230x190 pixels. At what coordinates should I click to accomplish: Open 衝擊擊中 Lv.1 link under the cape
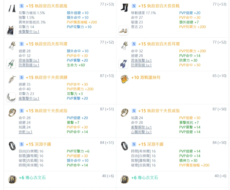coord(29,32)
